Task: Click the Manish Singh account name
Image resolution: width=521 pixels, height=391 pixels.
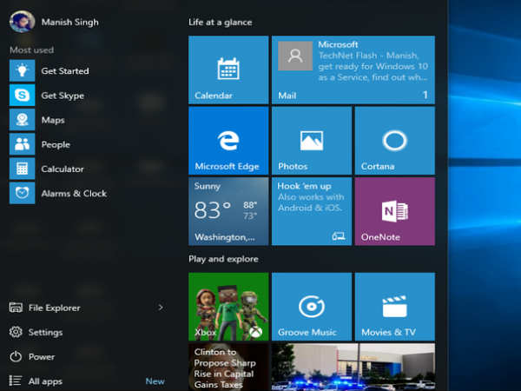Action: click(x=69, y=22)
